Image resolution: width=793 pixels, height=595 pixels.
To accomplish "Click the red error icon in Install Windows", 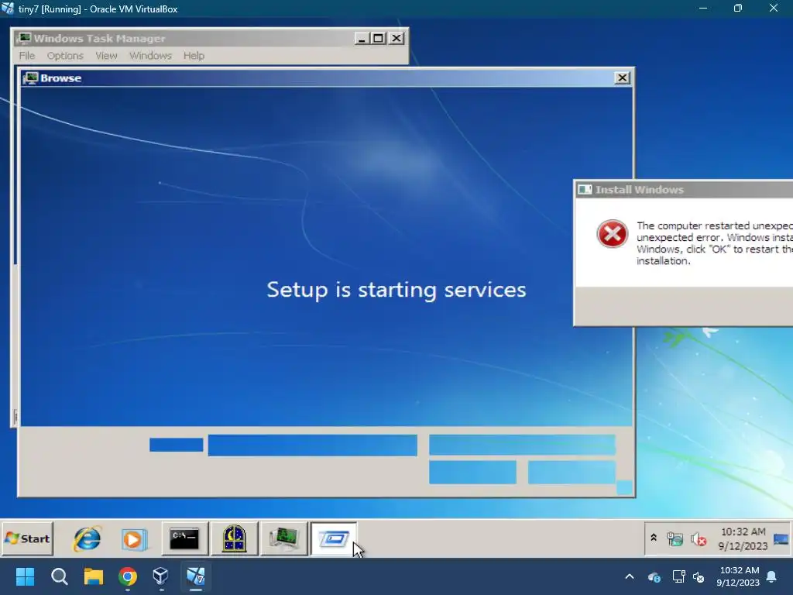I will (x=612, y=234).
